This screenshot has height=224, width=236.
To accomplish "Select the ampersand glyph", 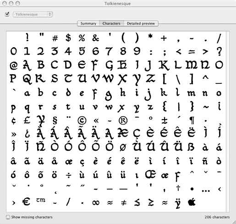I will (96, 38).
